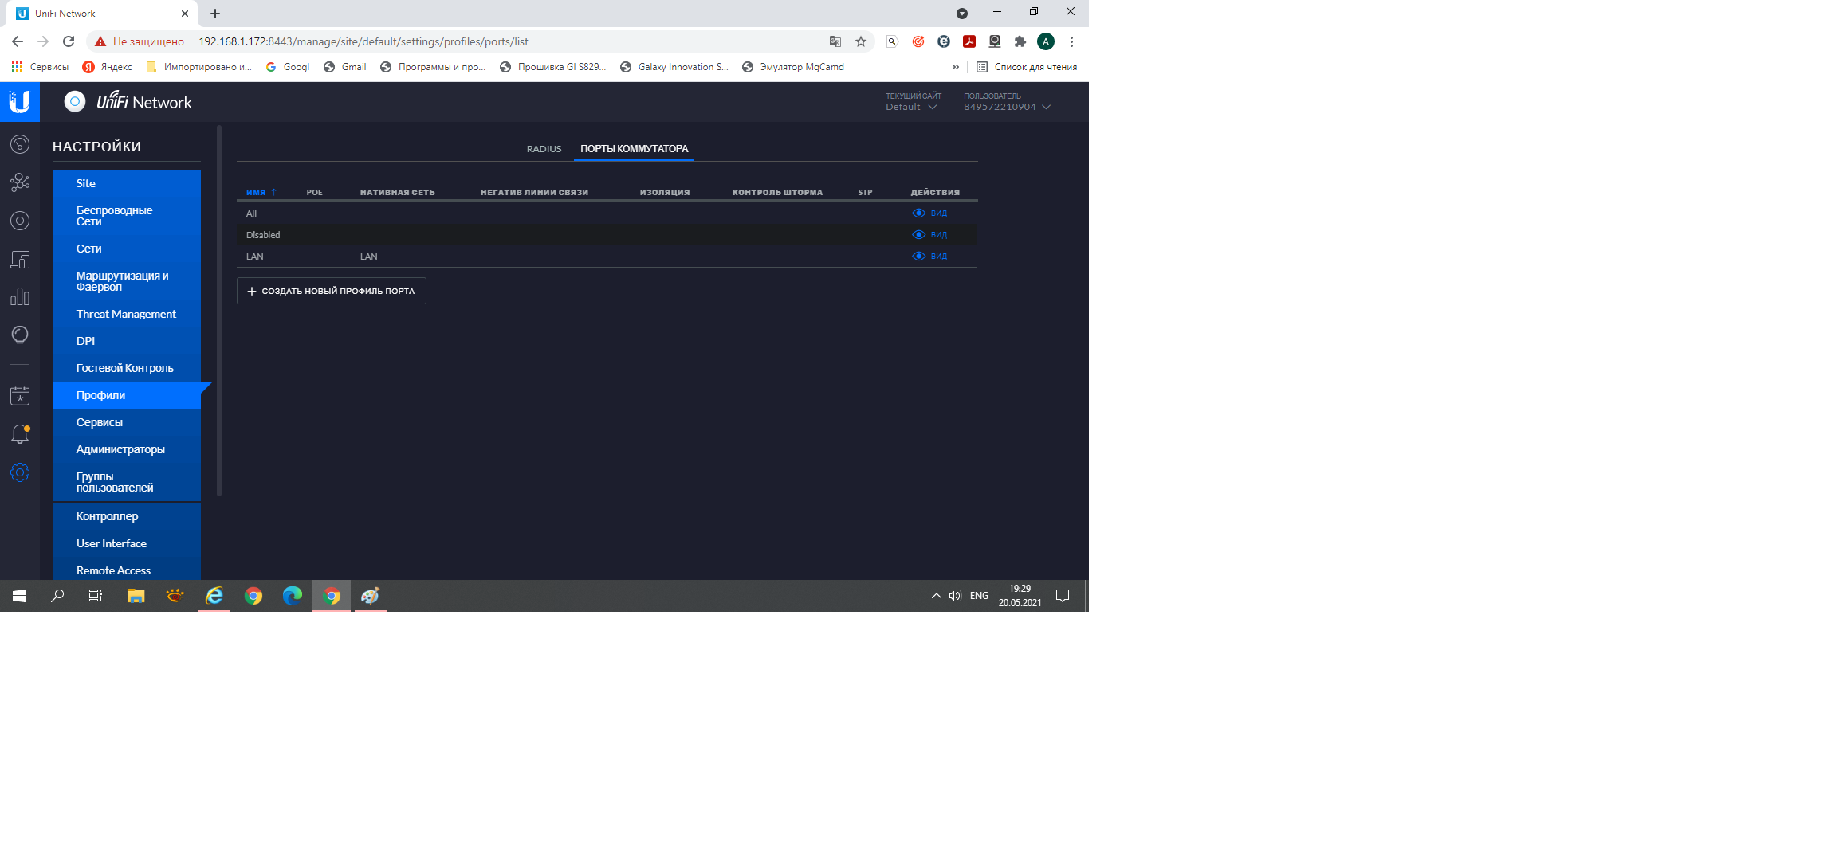Open the extensions puzzle icon
The width and height of the screenshot is (1843, 850).
click(x=1020, y=41)
